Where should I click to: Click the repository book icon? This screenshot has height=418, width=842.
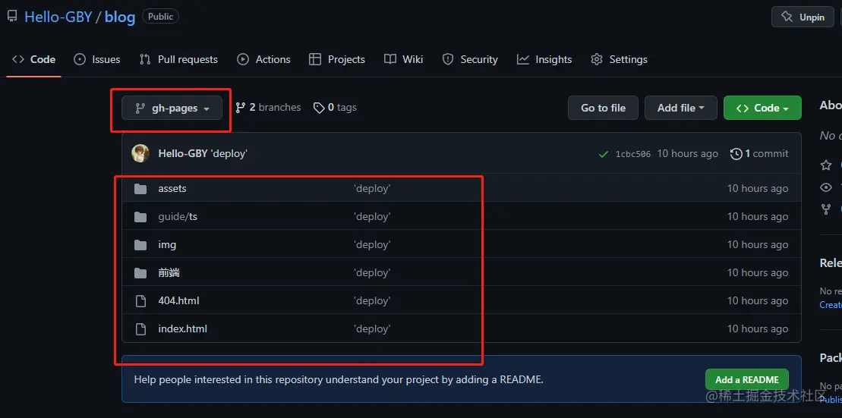click(12, 17)
